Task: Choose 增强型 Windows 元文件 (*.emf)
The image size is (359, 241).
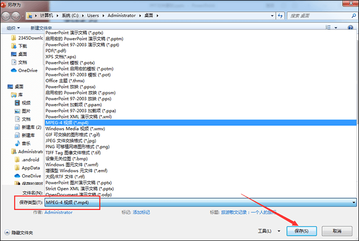Action: pyautogui.click(x=201, y=171)
